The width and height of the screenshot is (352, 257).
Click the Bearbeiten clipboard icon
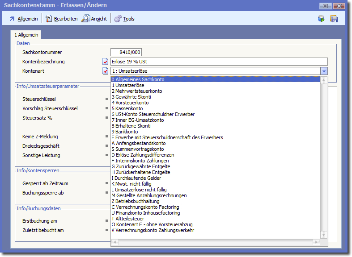click(x=49, y=19)
